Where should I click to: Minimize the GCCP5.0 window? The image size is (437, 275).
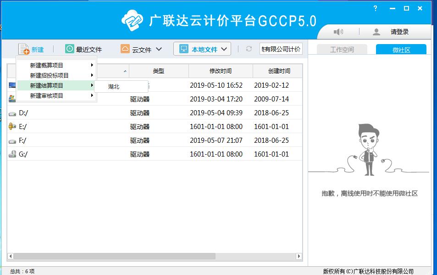393,9
